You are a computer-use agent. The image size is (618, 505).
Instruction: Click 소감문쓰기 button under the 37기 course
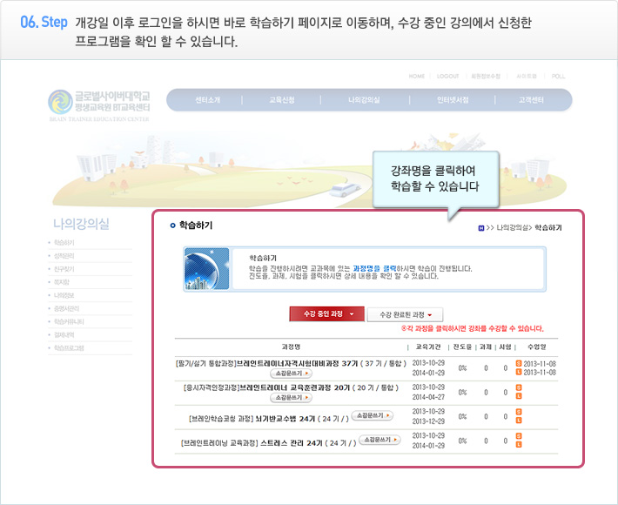point(291,374)
